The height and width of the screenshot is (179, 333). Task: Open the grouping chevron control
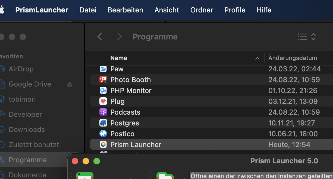313,37
